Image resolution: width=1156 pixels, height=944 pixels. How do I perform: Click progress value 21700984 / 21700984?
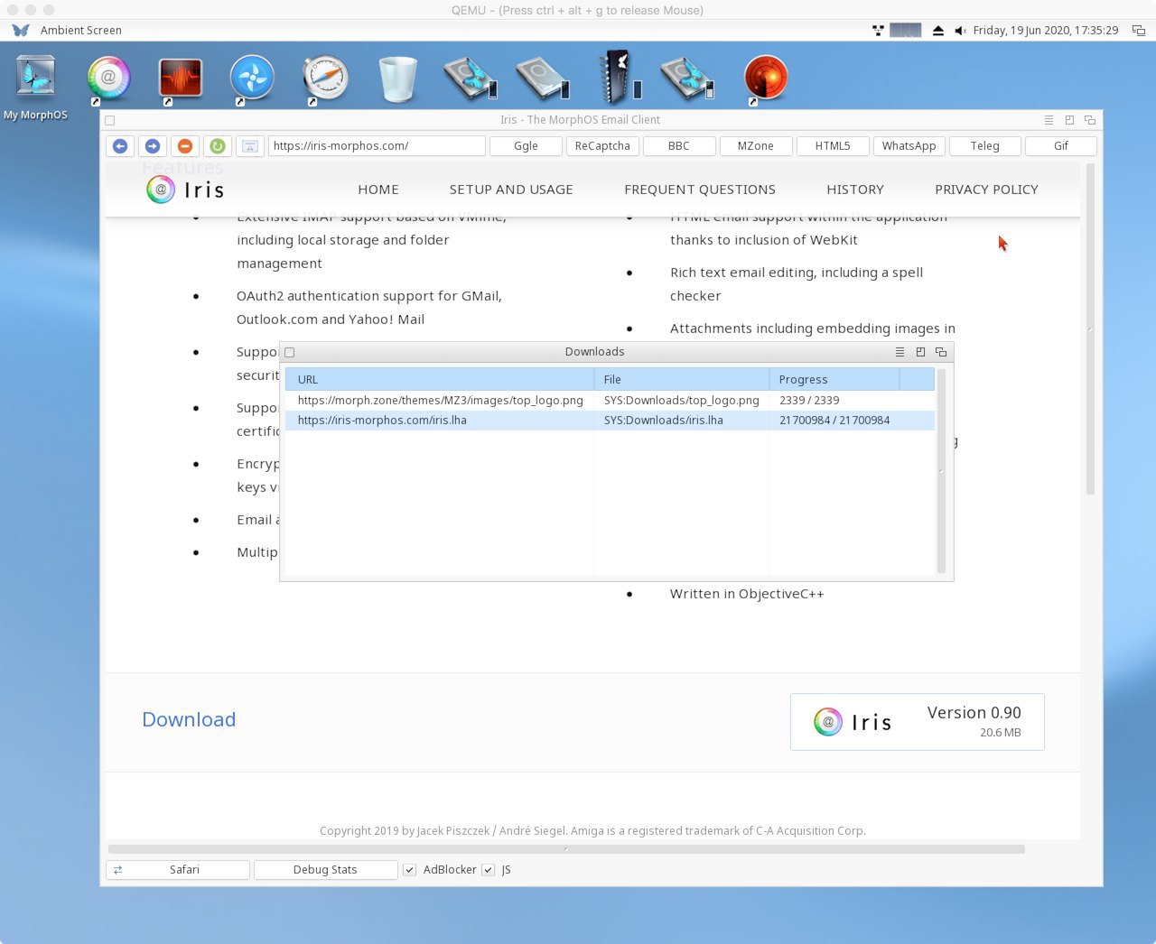click(834, 421)
